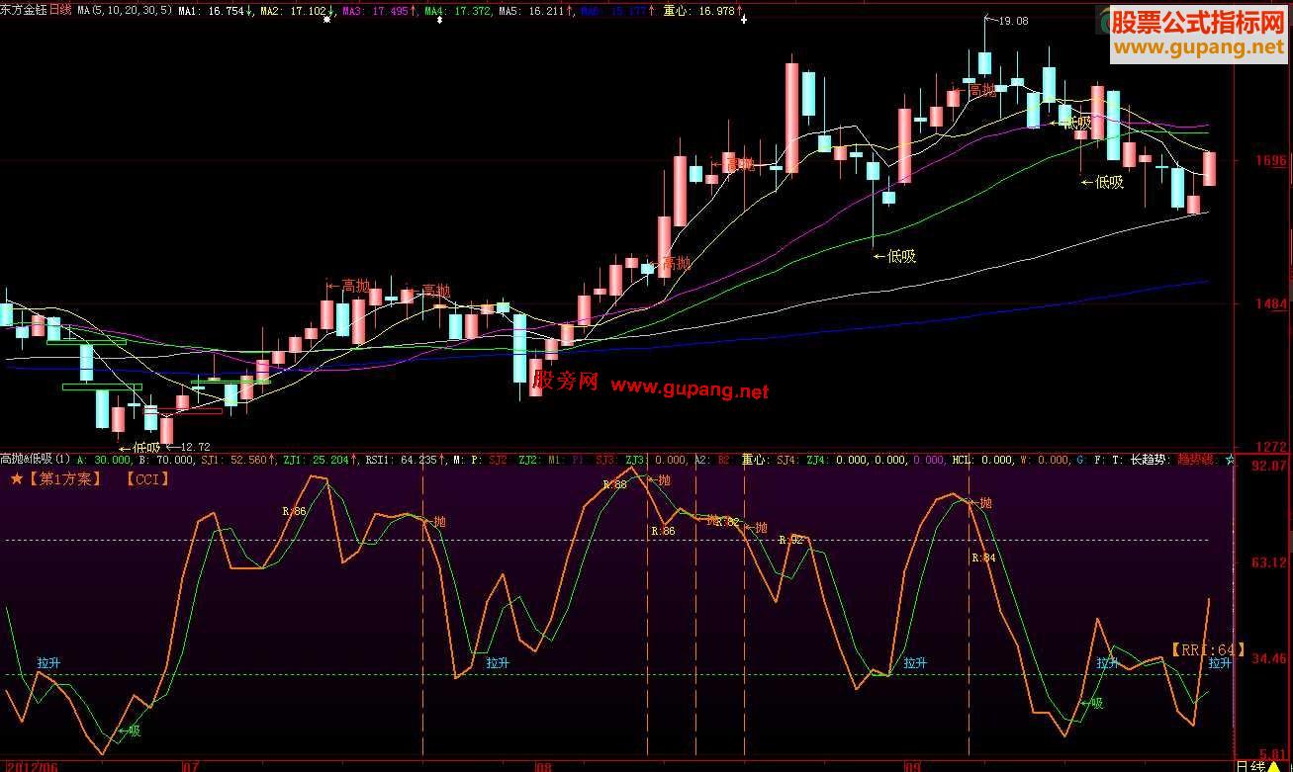
Task: Click the R:88 marker on the oscillator
Action: click(x=614, y=484)
